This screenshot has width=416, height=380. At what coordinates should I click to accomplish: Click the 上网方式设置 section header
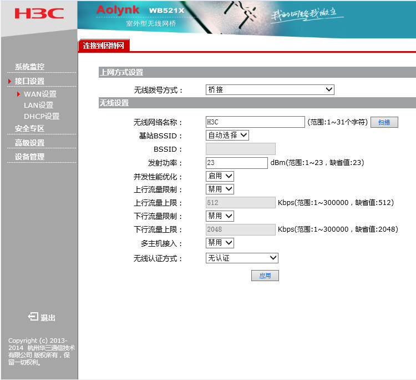[x=257, y=72]
